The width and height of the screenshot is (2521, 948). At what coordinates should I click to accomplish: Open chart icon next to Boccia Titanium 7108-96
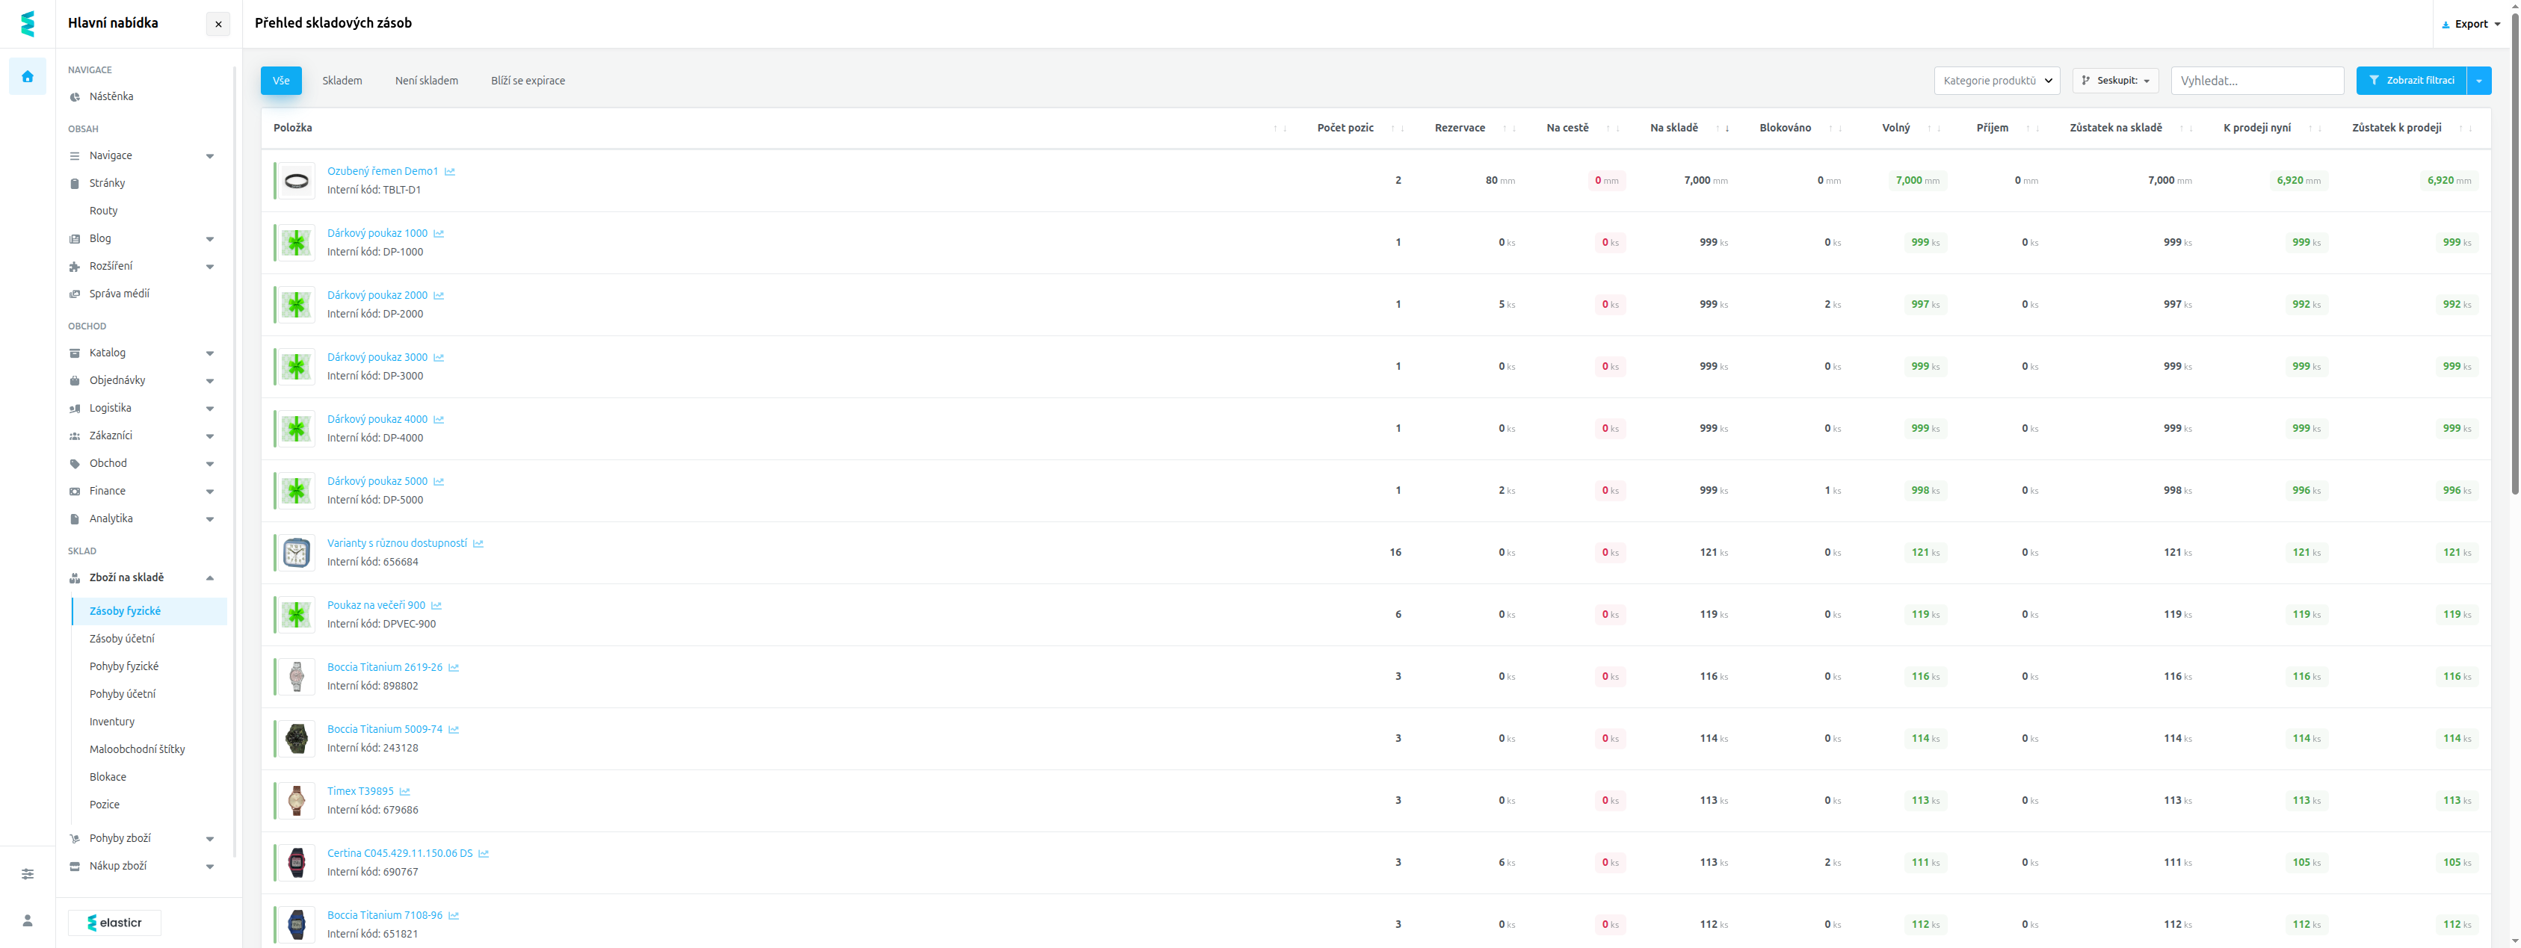tap(454, 916)
